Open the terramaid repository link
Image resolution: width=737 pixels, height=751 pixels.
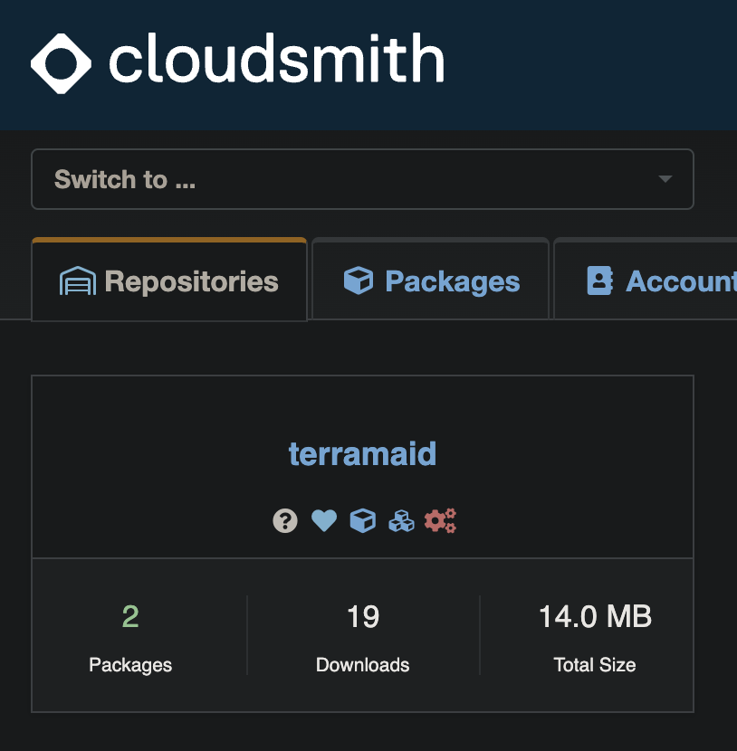coord(362,453)
